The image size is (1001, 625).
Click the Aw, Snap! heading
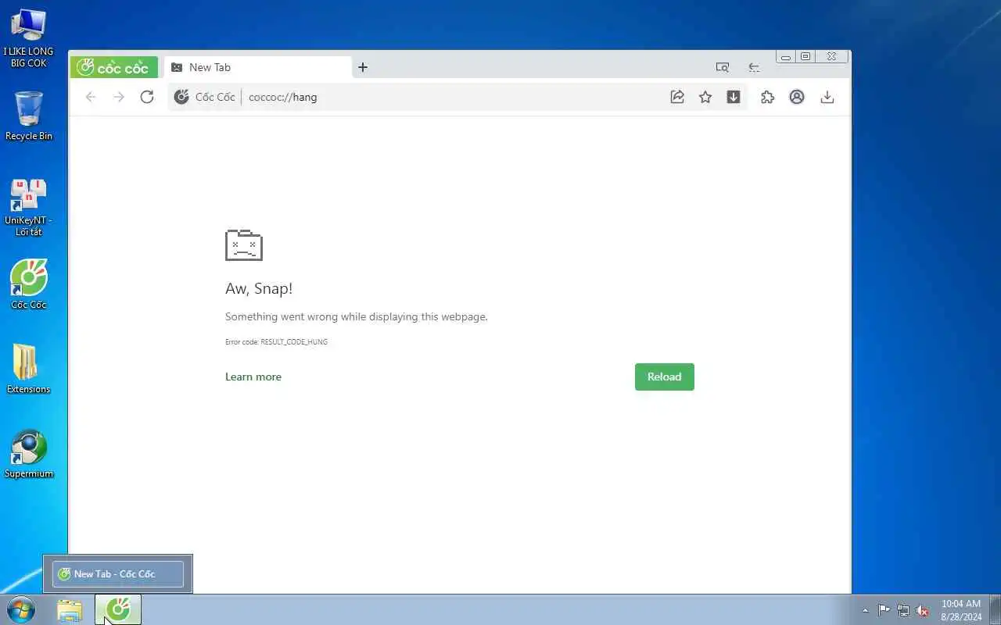click(259, 288)
